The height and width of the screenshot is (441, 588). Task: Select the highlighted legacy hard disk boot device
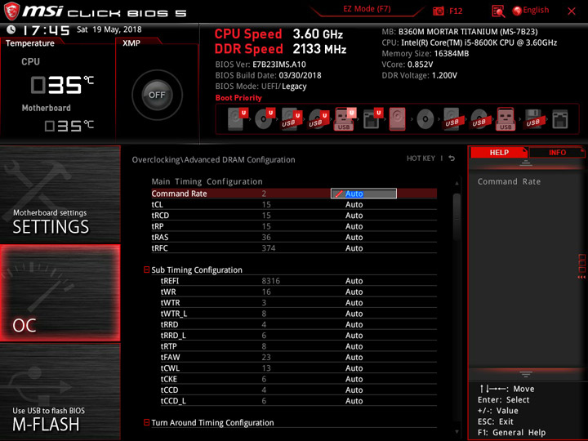(x=398, y=119)
